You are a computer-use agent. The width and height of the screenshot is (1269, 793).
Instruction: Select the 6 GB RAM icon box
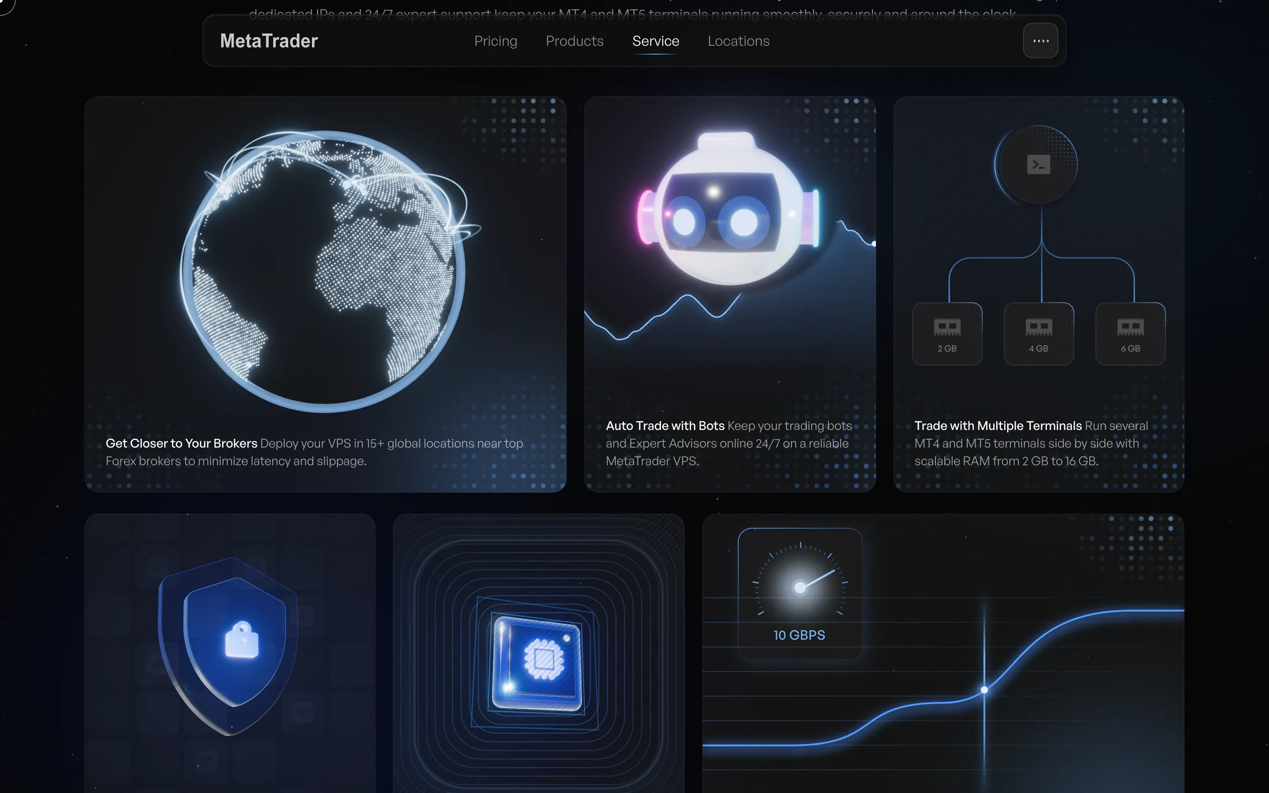click(1130, 334)
